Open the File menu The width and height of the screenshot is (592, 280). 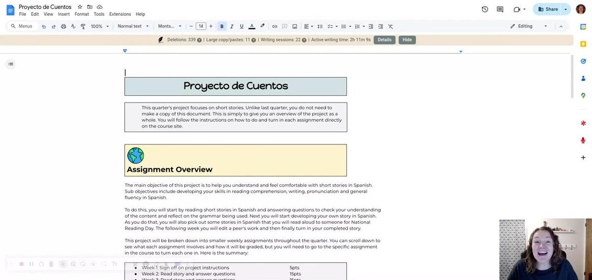pos(23,14)
